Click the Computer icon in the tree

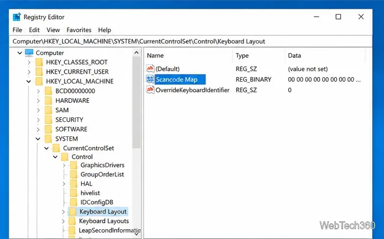[29, 53]
